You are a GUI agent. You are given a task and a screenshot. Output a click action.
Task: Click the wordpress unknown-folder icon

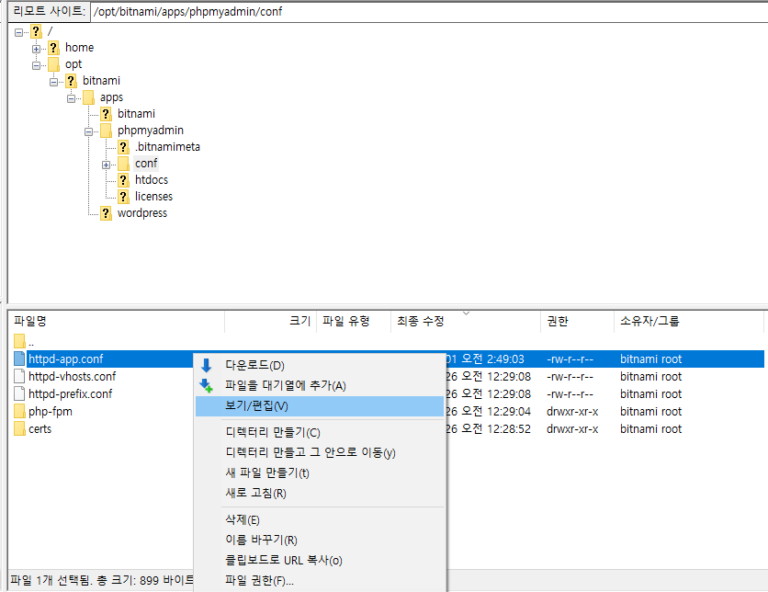click(x=106, y=213)
